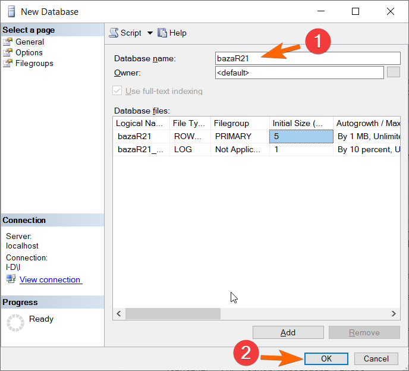Viewport: 409px width, 371px height.
Task: Select the Filegroups page
Action: [34, 63]
